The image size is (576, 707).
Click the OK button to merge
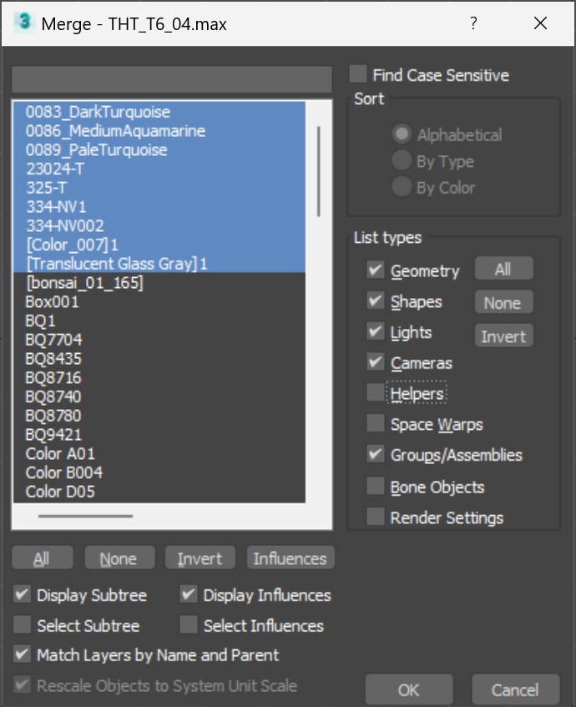pos(408,690)
